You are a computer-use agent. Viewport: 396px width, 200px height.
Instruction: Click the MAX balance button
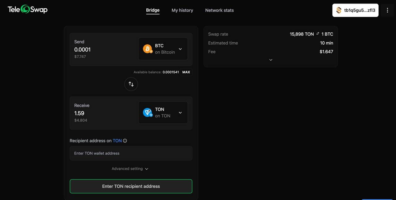[186, 72]
